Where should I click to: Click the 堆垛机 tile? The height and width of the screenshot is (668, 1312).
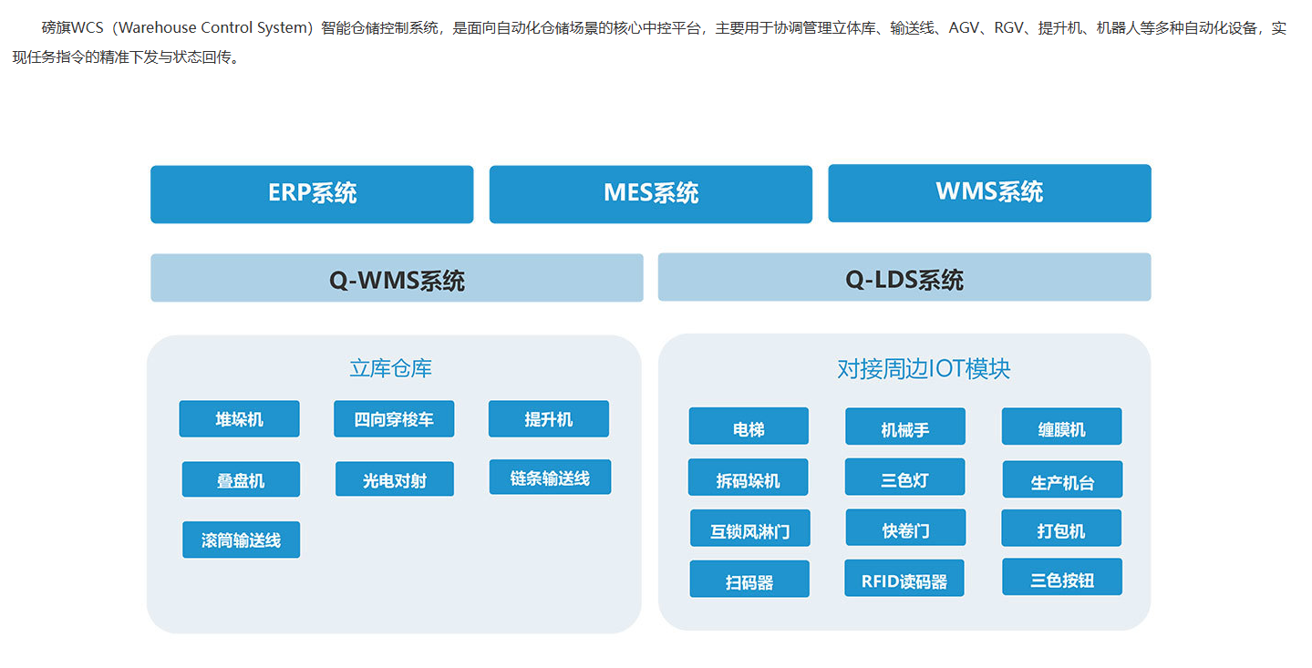(239, 419)
